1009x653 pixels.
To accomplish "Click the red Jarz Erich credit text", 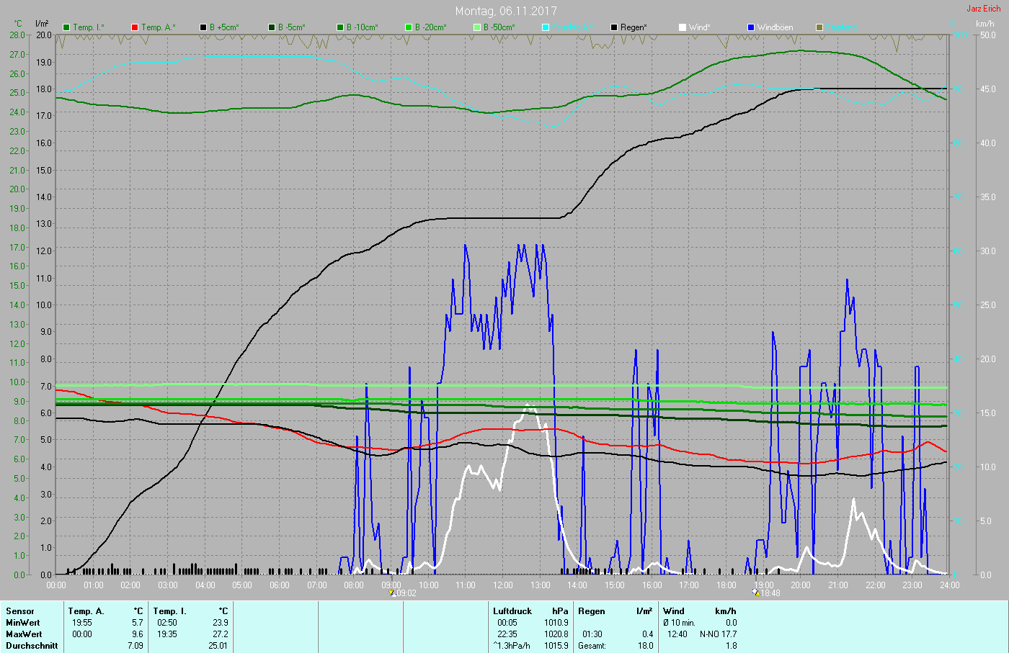I will point(984,9).
